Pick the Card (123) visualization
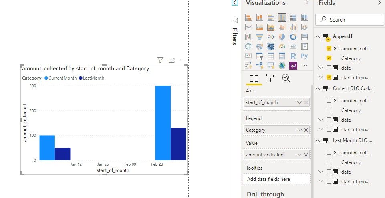This screenshot has height=198, width=385. coord(293,46)
